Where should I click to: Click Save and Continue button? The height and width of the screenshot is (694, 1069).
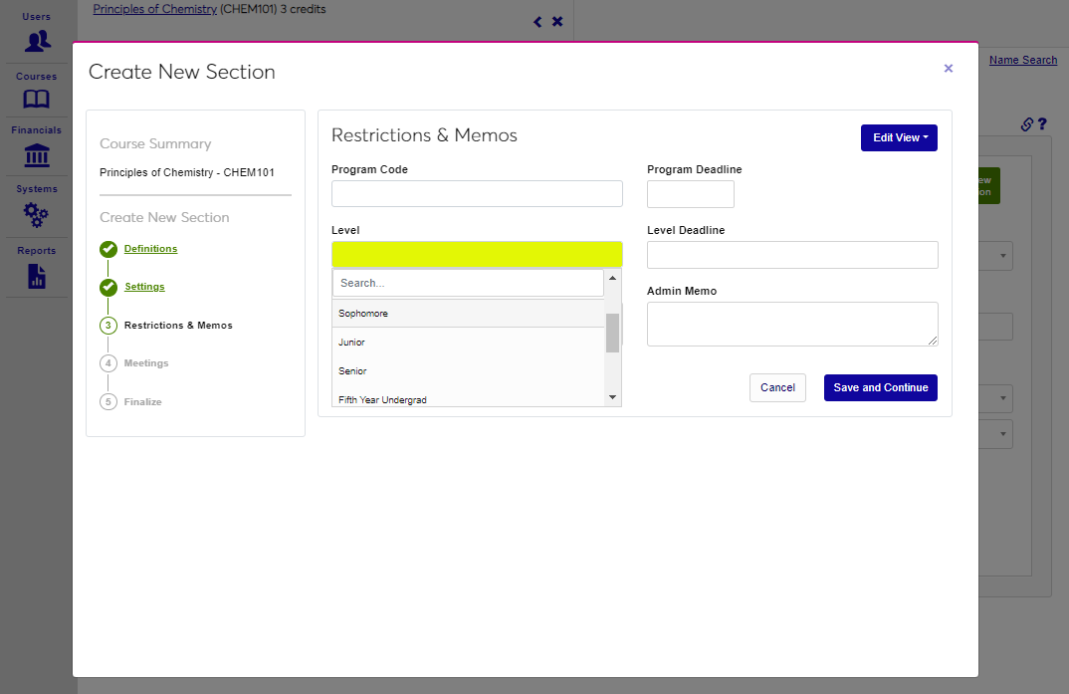point(880,387)
